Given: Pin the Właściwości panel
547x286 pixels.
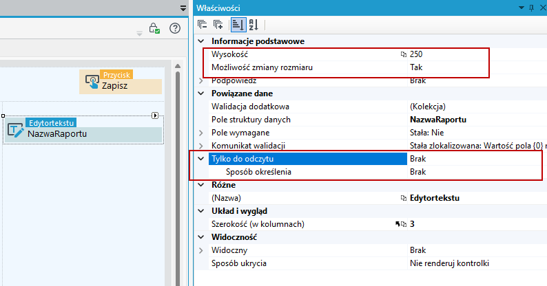Looking at the screenshot, I should [x=531, y=8].
